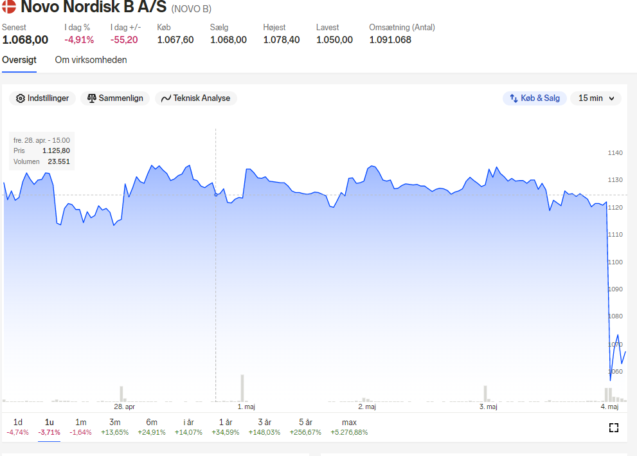Viewport: 637px width, 456px height.
Task: Switch to the Oversigt tab
Action: click(x=19, y=60)
